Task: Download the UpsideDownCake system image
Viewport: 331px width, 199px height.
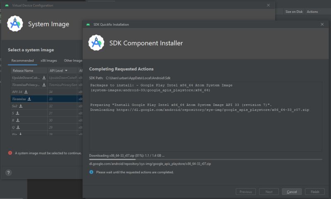Action: 44,78
